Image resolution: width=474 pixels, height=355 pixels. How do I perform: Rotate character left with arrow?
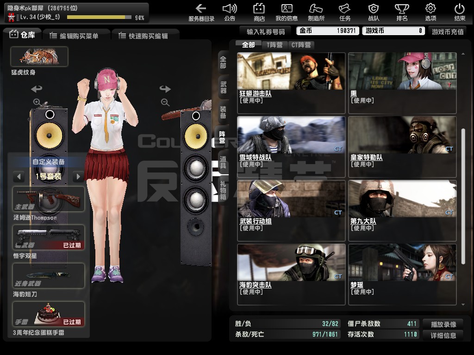point(37,89)
